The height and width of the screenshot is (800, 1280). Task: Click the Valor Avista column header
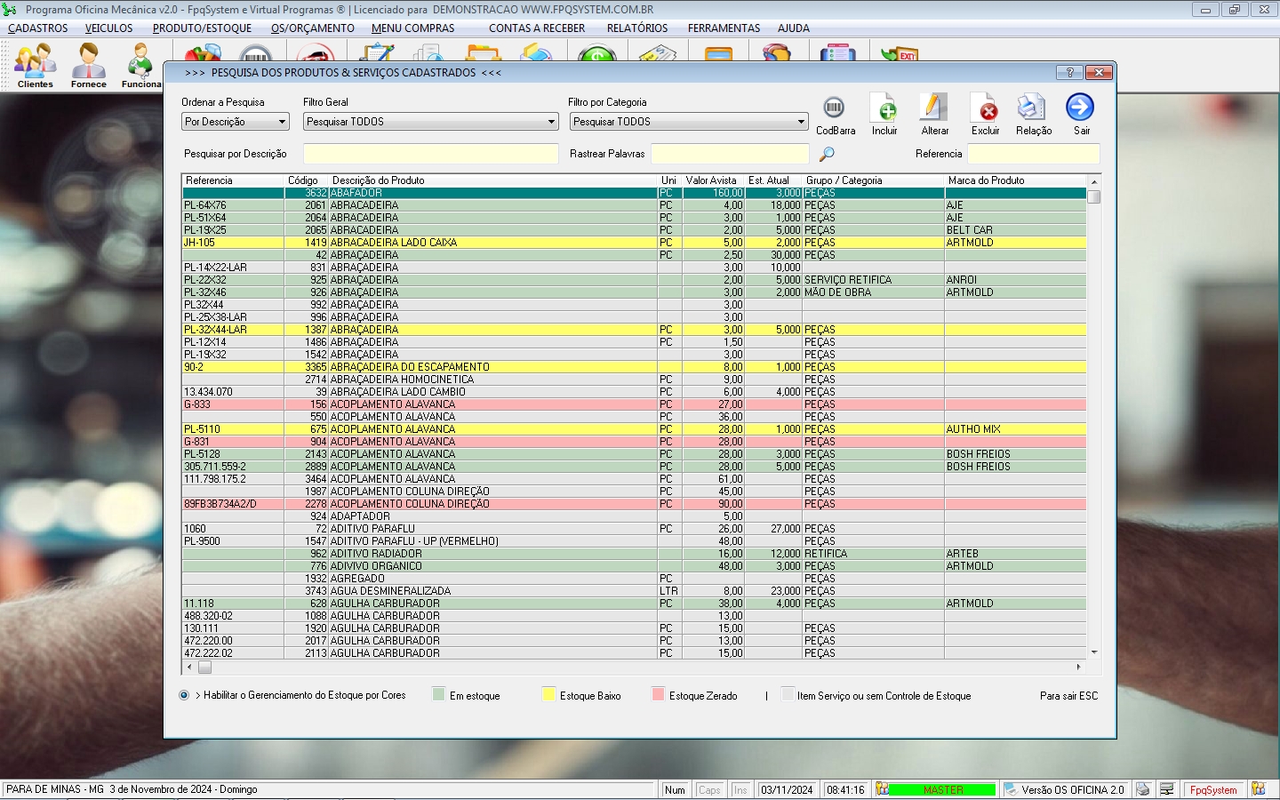(711, 180)
